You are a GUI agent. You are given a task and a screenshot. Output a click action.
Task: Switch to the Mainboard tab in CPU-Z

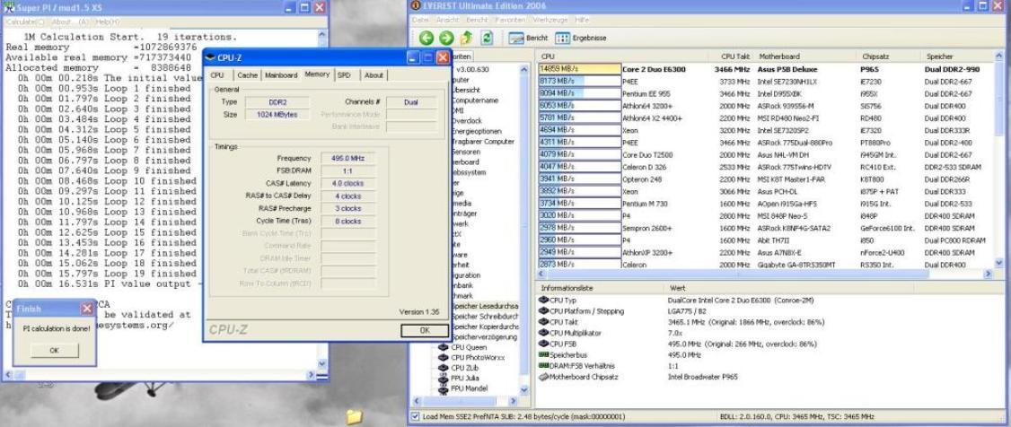click(x=281, y=75)
